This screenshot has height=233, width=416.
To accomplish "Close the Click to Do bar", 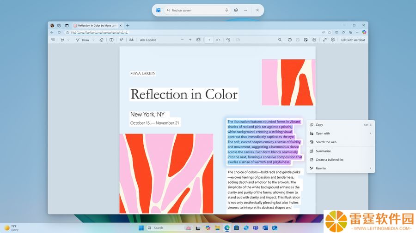I will 257,10.
